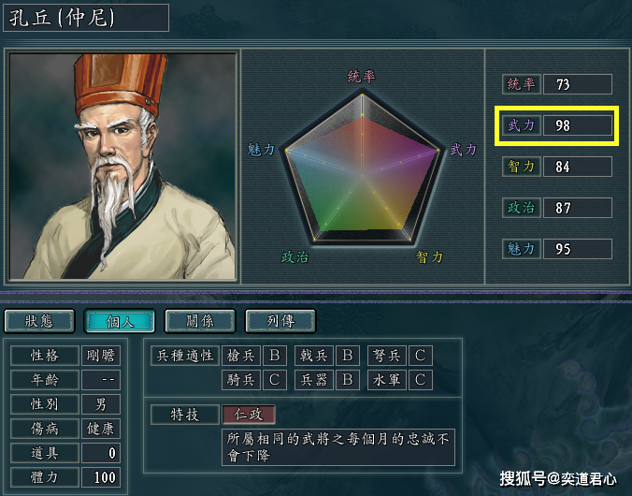
Task: Click the 騎兵 aptitude grade C
Action: [275, 380]
